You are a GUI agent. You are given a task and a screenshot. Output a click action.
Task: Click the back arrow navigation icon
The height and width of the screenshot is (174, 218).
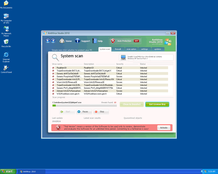pyautogui.click(x=48, y=41)
